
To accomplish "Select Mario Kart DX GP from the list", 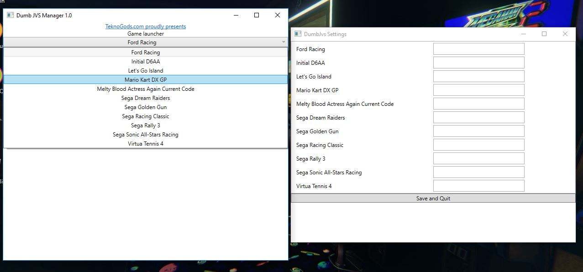I will 146,80.
